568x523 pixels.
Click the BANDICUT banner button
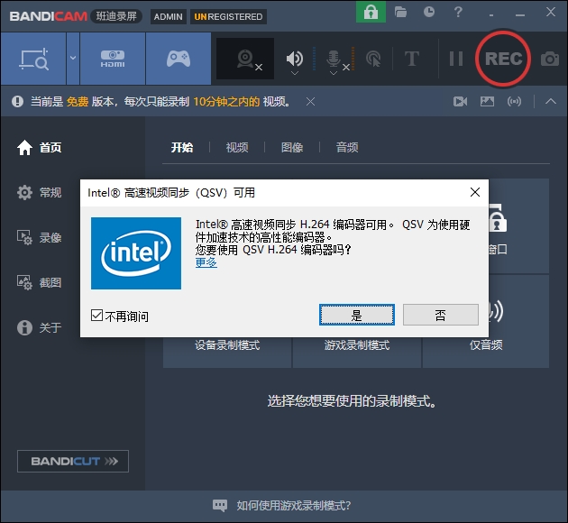(x=73, y=461)
